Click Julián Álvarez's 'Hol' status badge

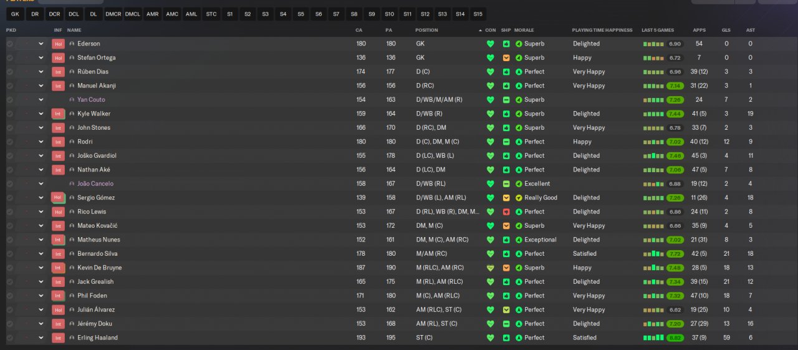pyautogui.click(x=58, y=309)
